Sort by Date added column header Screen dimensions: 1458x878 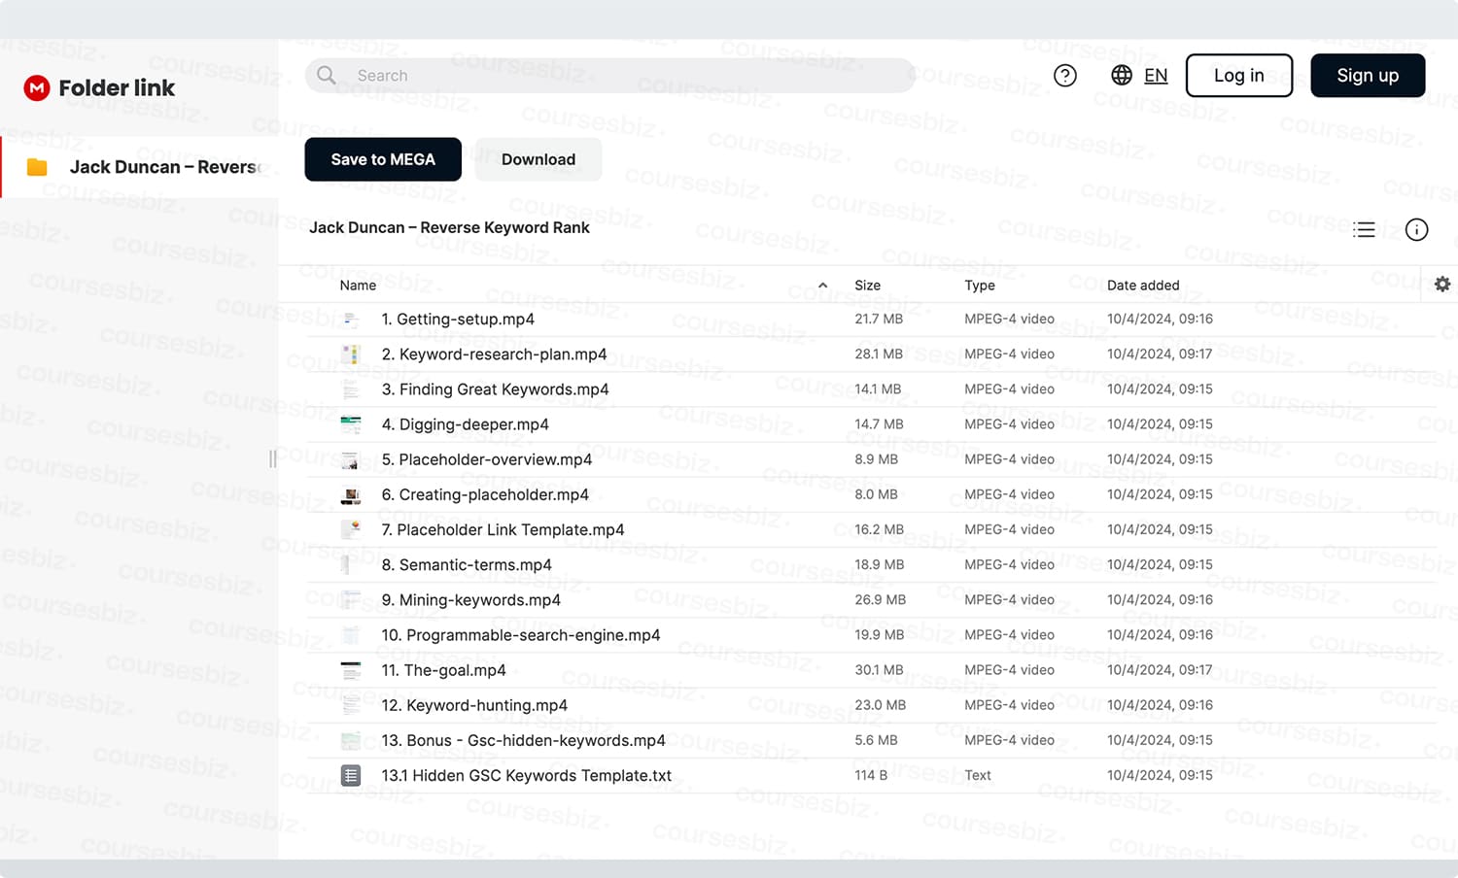click(x=1143, y=286)
